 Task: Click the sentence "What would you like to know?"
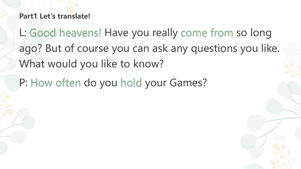pyautogui.click(x=91, y=64)
